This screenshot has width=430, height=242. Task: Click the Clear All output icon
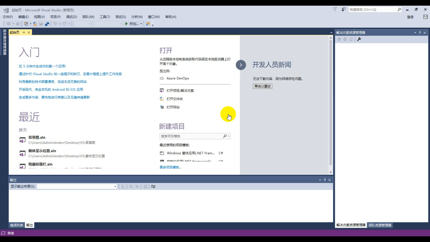coord(145,186)
